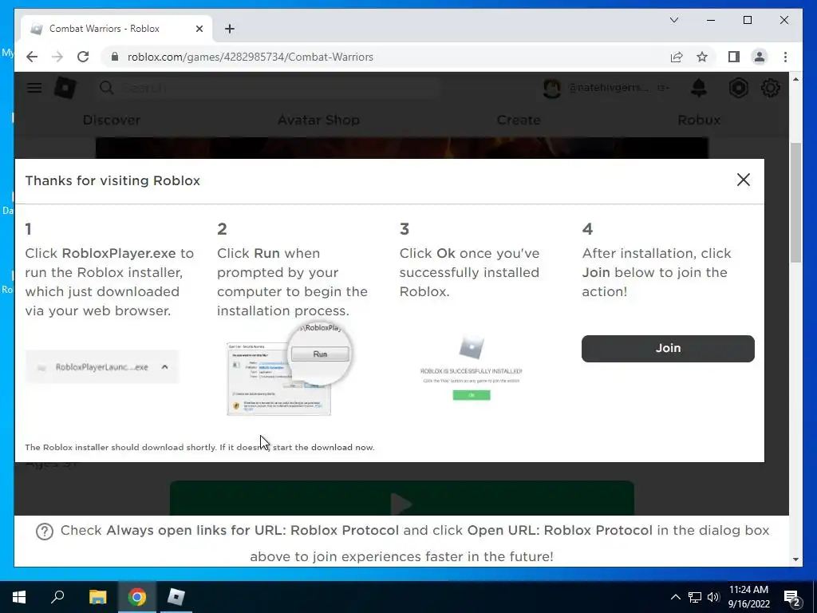Screen dimensions: 817x613
Task: Open Chrome's three-dot menu
Action: tap(785, 57)
